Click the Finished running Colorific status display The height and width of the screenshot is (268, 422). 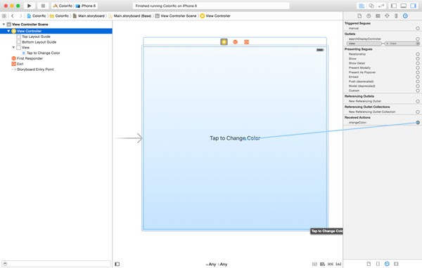tap(211, 6)
